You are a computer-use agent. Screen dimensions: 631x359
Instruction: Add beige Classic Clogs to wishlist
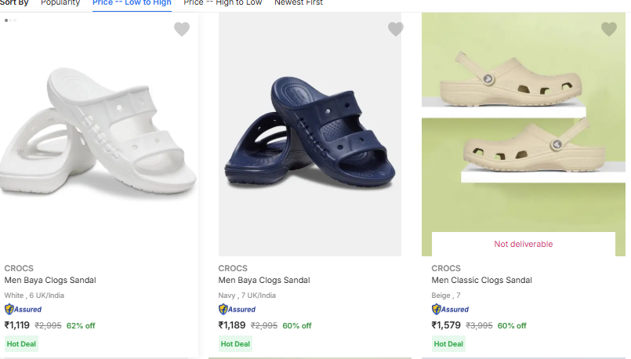point(609,30)
